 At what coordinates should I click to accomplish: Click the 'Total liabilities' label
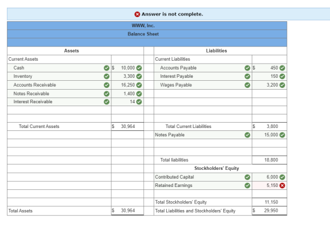(x=174, y=160)
